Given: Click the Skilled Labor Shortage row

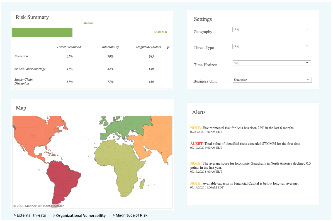Looking at the screenshot, I should click(x=30, y=69).
